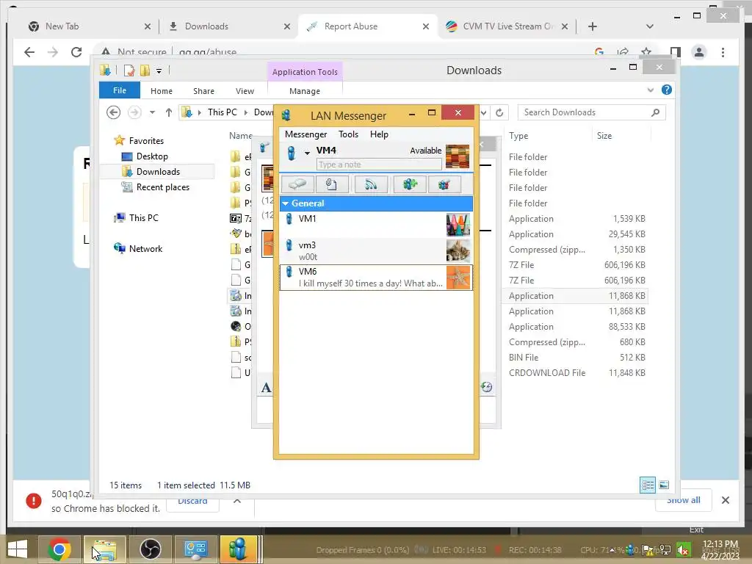
Task: Click the BIN File type cell
Action: pyautogui.click(x=523, y=358)
